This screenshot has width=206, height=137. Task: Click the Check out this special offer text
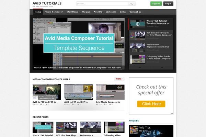pyautogui.click(x=151, y=90)
